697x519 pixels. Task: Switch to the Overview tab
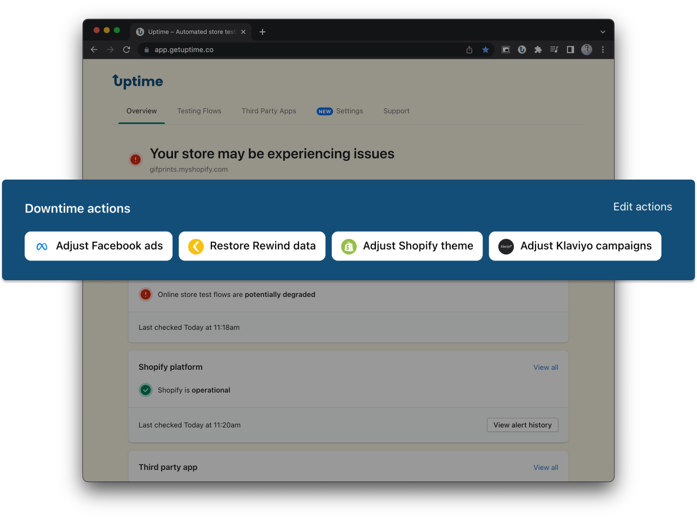(x=142, y=111)
